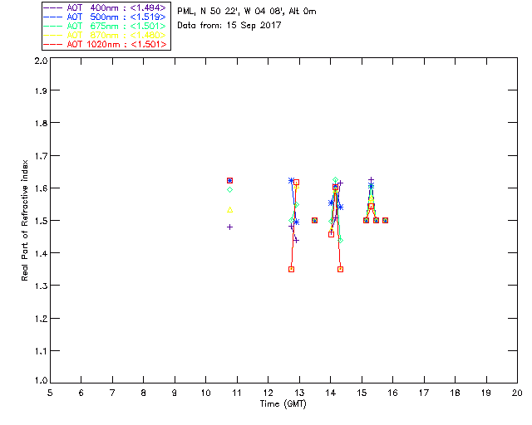Image resolution: width=532 pixels, height=425 pixels.
Task: Click the x-axis tick label '8'
Action: 144,393
